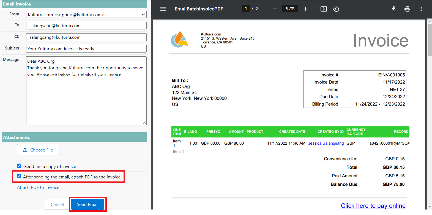The image size is (432, 215).
Task: Print the invoice PDF
Action: pos(407,9)
